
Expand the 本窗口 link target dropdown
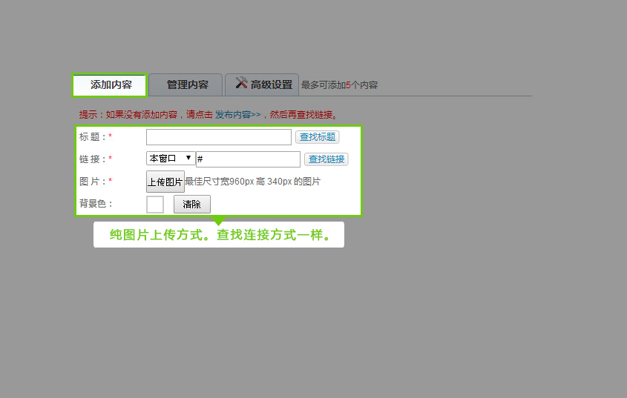pyautogui.click(x=171, y=159)
